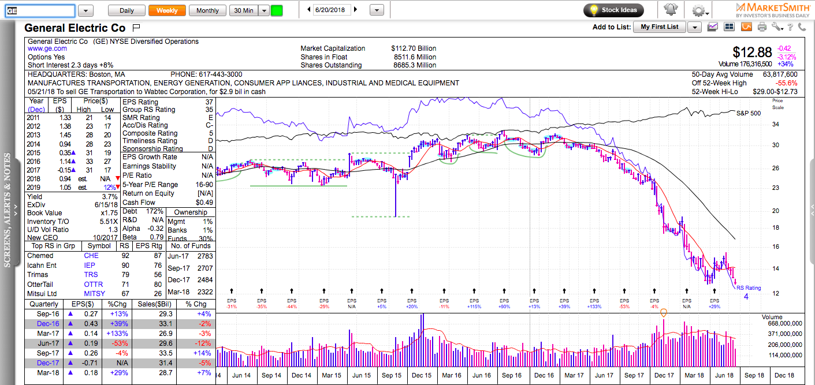Click the up triangle beside Sep-16 quarter
The image size is (815, 385).
tap(71, 313)
